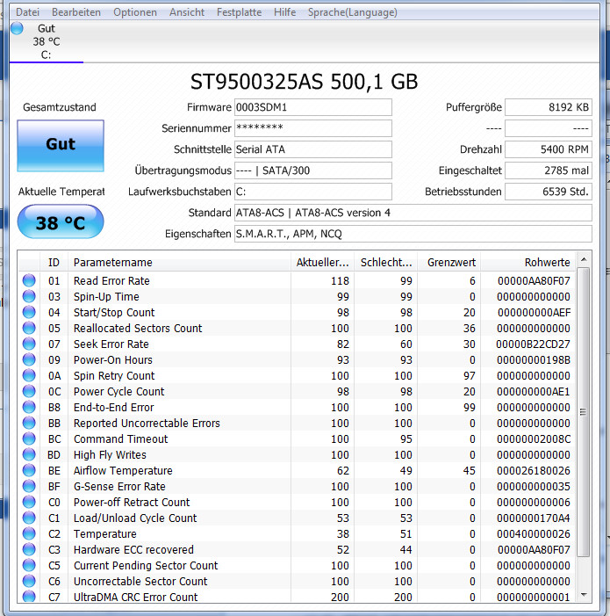
Task: Open the Datei menu
Action: tap(27, 12)
